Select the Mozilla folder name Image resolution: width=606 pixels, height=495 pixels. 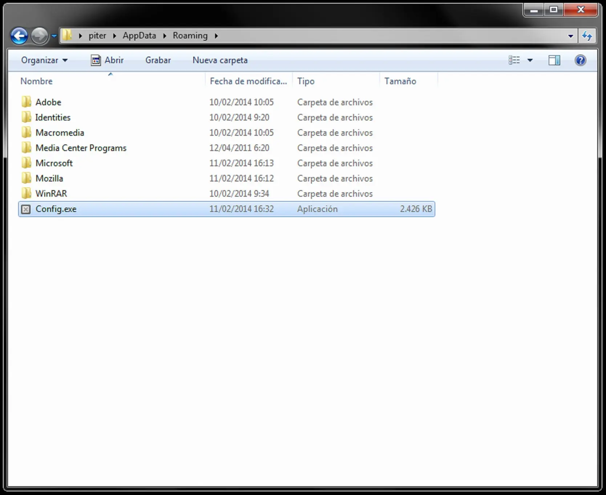coord(49,178)
